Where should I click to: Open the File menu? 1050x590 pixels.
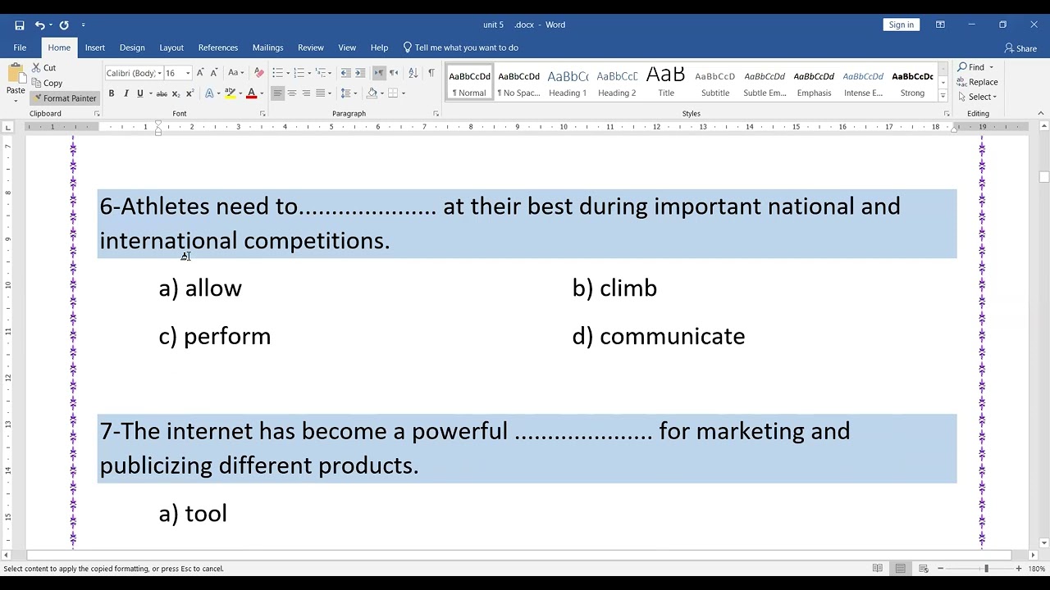20,48
